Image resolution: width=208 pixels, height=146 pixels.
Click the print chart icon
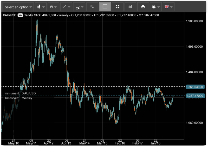(143, 7)
